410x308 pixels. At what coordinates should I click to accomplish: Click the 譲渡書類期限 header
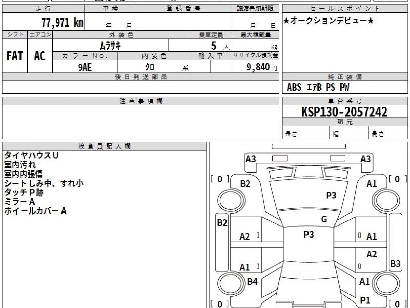[x=255, y=9]
